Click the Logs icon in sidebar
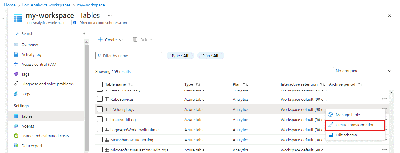 [x=16, y=94]
